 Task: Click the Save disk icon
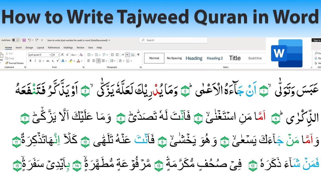24,40
